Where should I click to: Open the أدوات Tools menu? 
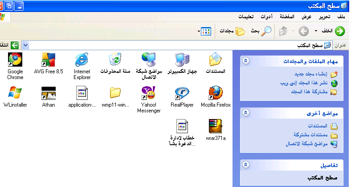(x=266, y=17)
